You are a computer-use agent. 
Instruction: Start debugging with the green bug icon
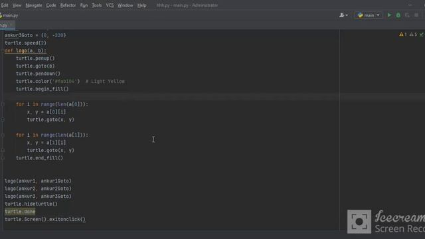(398, 15)
